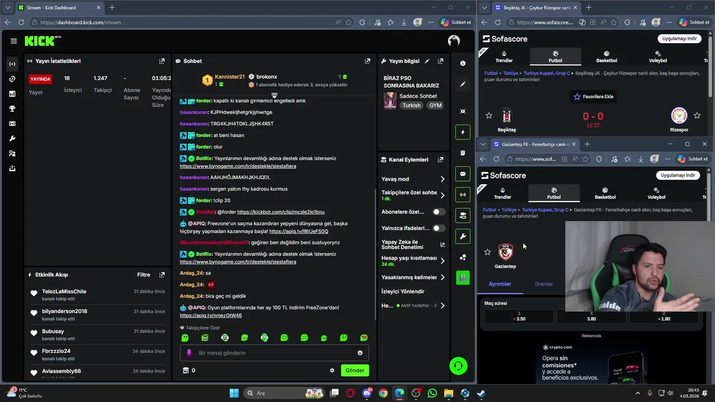715x402 pixels.
Task: Open tab list dropdown in Beşiktaş Sofascore window
Action: 484,8
